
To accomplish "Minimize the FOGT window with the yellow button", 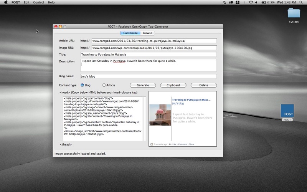I will click(60, 26).
